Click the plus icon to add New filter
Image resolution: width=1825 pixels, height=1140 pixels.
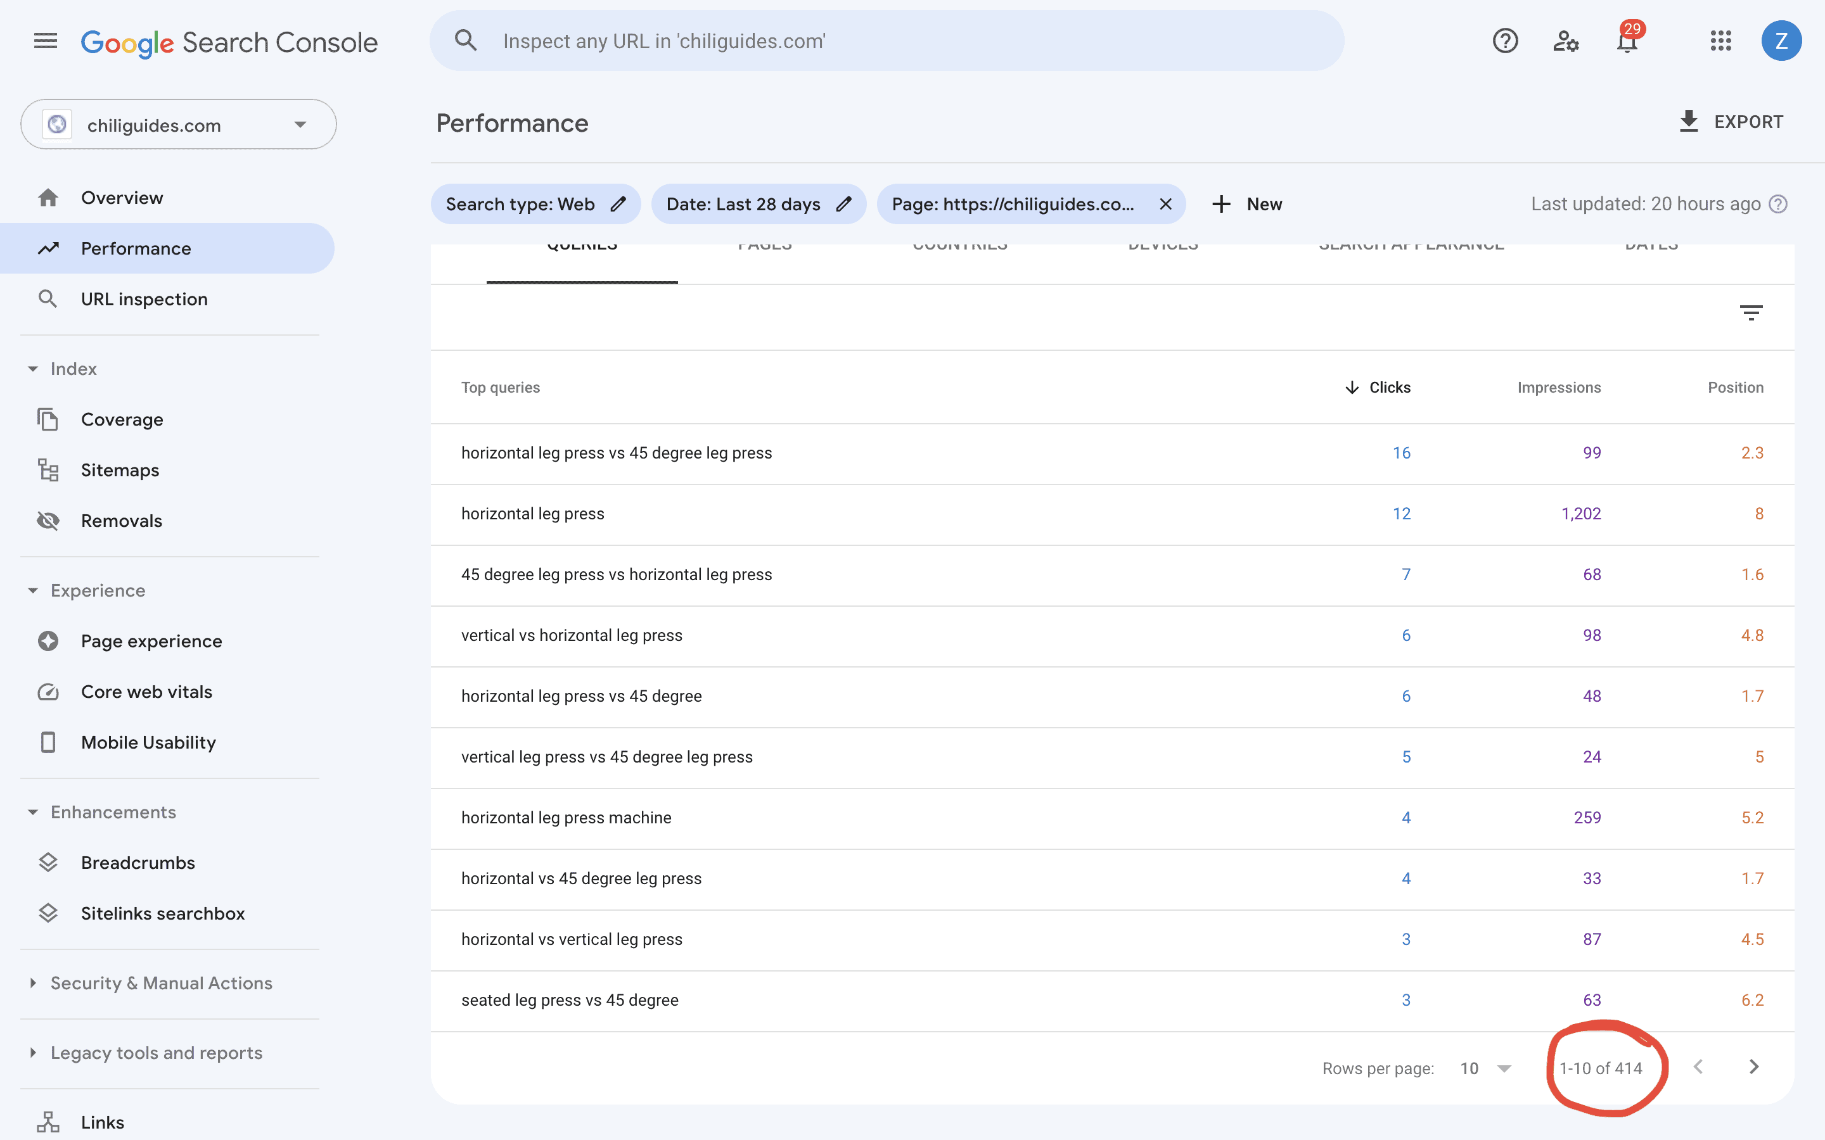[x=1222, y=205]
